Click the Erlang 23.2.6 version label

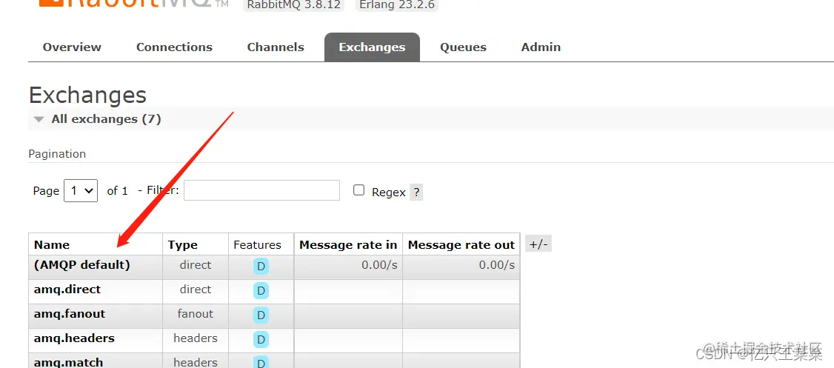(x=396, y=4)
